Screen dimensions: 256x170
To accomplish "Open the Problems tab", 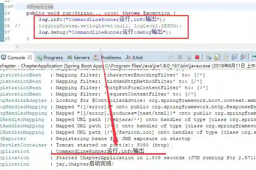I will pos(107,58).
